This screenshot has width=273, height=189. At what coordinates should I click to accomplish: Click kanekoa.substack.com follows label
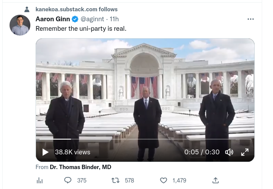[x=76, y=9]
